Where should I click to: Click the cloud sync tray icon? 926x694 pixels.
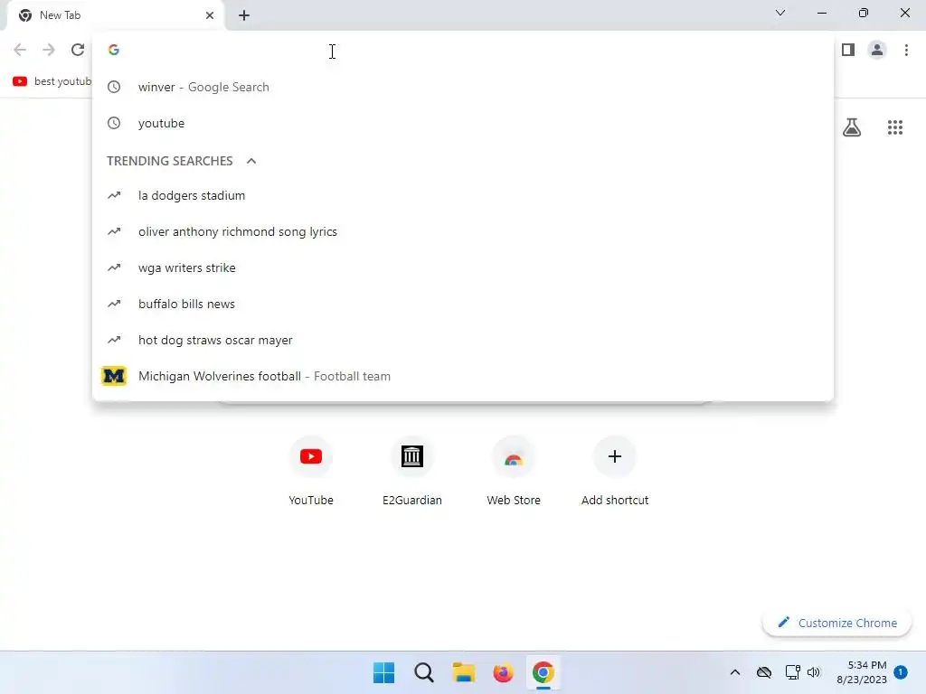coord(763,672)
